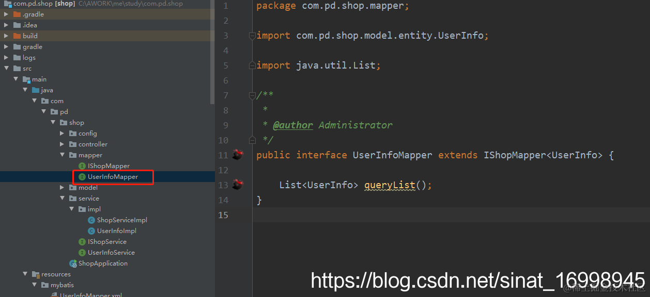
Task: Click the ShopApplication Spring Boot icon
Action: pyautogui.click(x=73, y=263)
